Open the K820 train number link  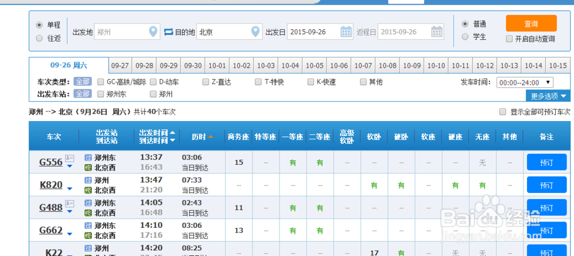[51, 185]
